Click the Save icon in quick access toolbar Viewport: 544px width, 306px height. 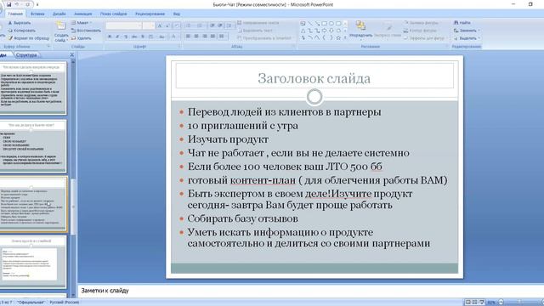[x=8, y=4]
